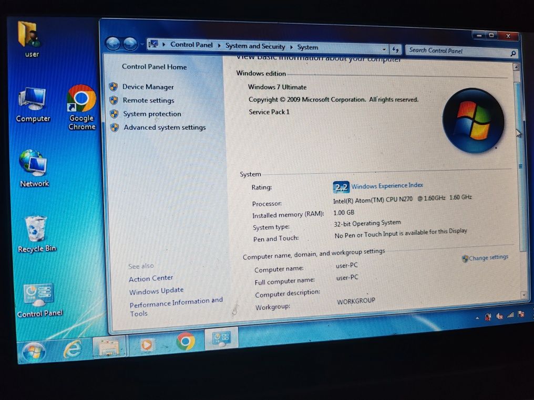Open System protection link
This screenshot has width=534, height=400.
152,114
